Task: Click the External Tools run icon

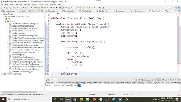Action: pos(36,8)
